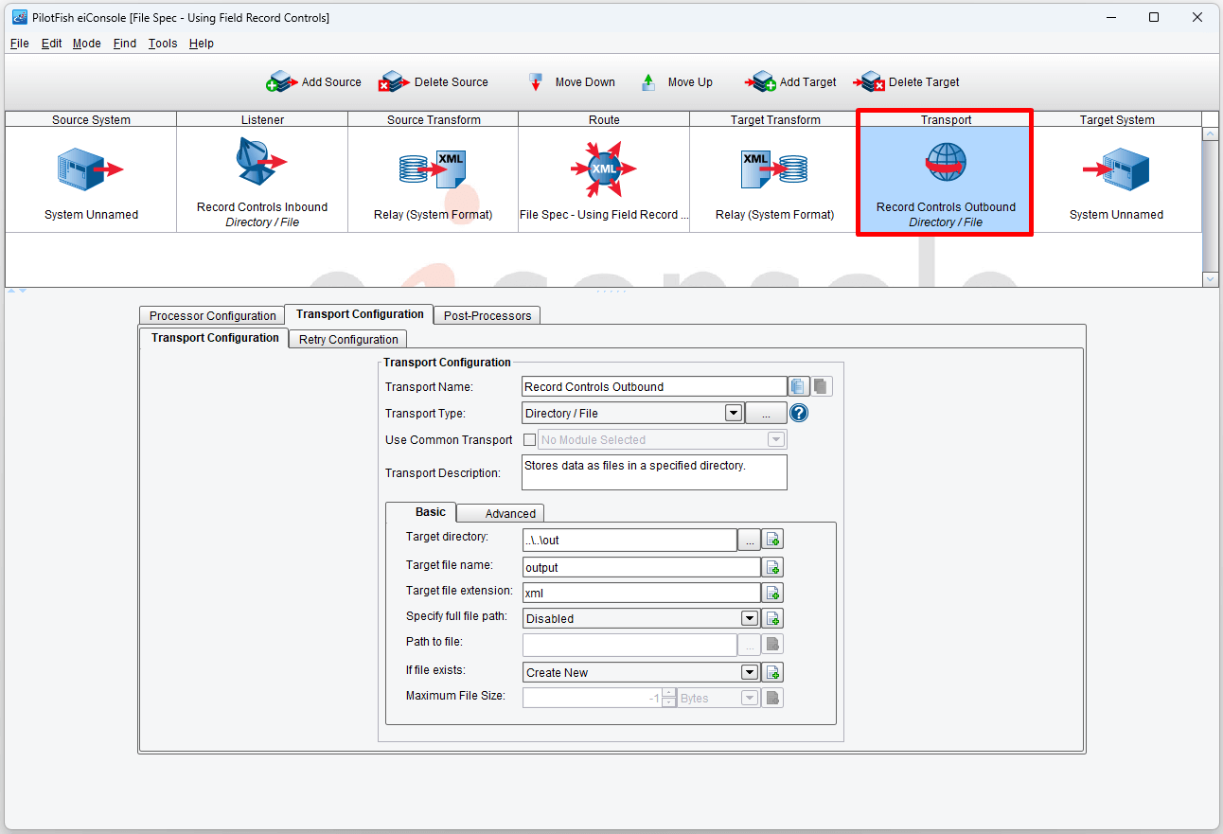Select the Route stage XML icon

click(x=603, y=169)
